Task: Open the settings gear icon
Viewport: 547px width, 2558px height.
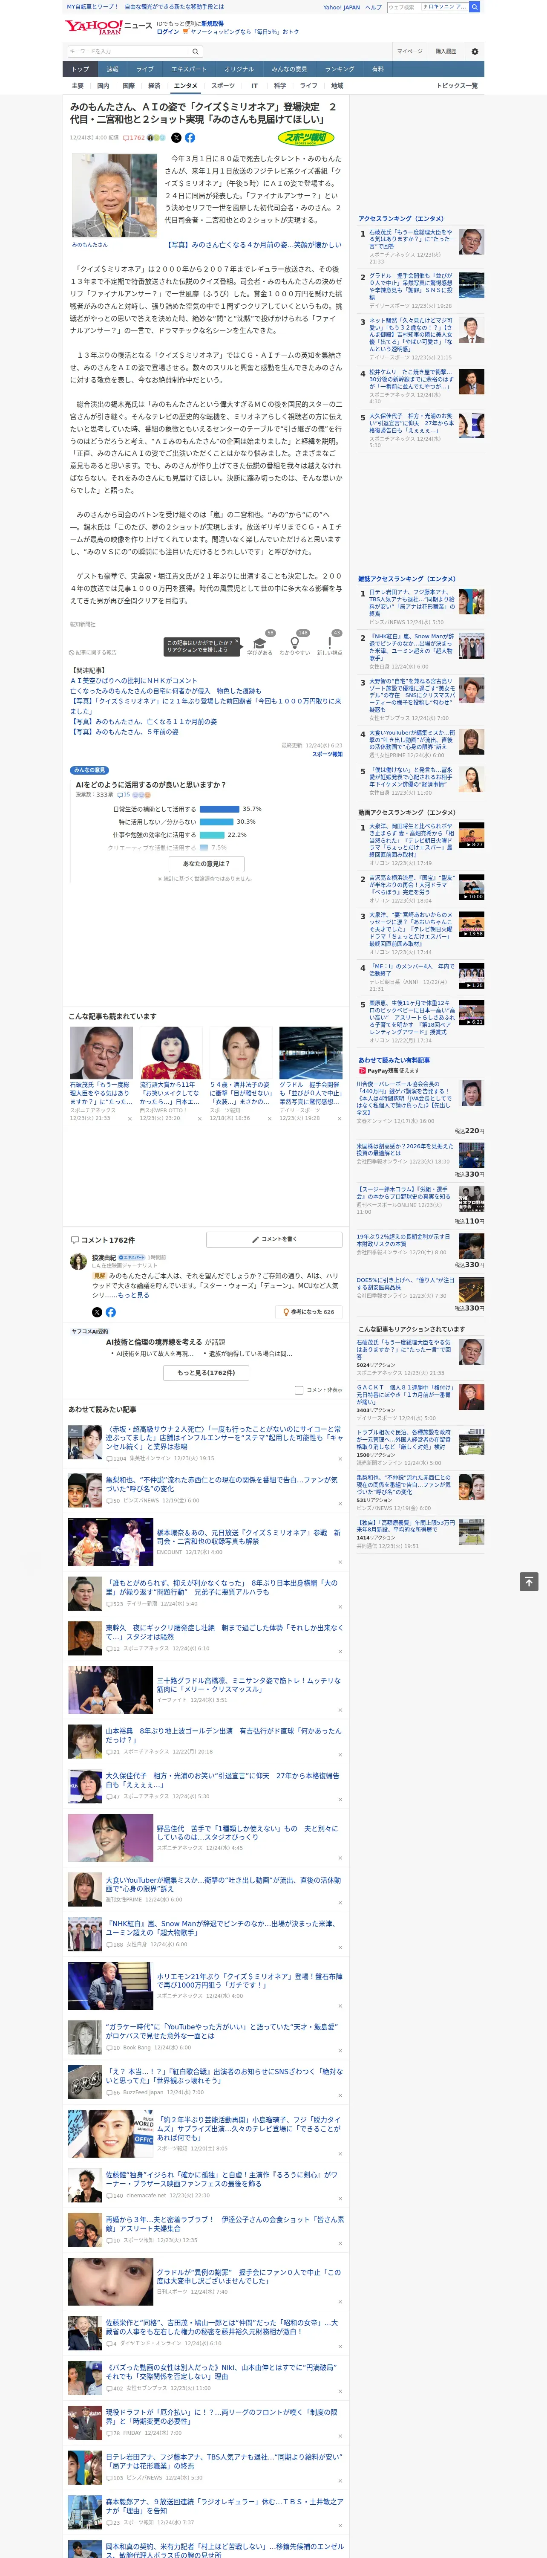Action: click(x=475, y=52)
